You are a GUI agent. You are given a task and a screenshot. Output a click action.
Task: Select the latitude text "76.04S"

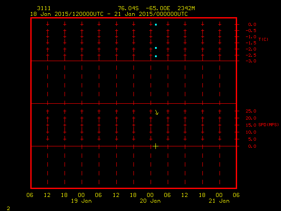point(128,8)
